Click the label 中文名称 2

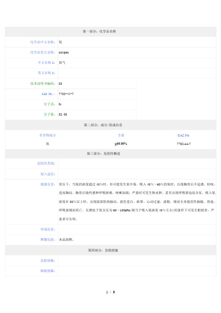46,63
